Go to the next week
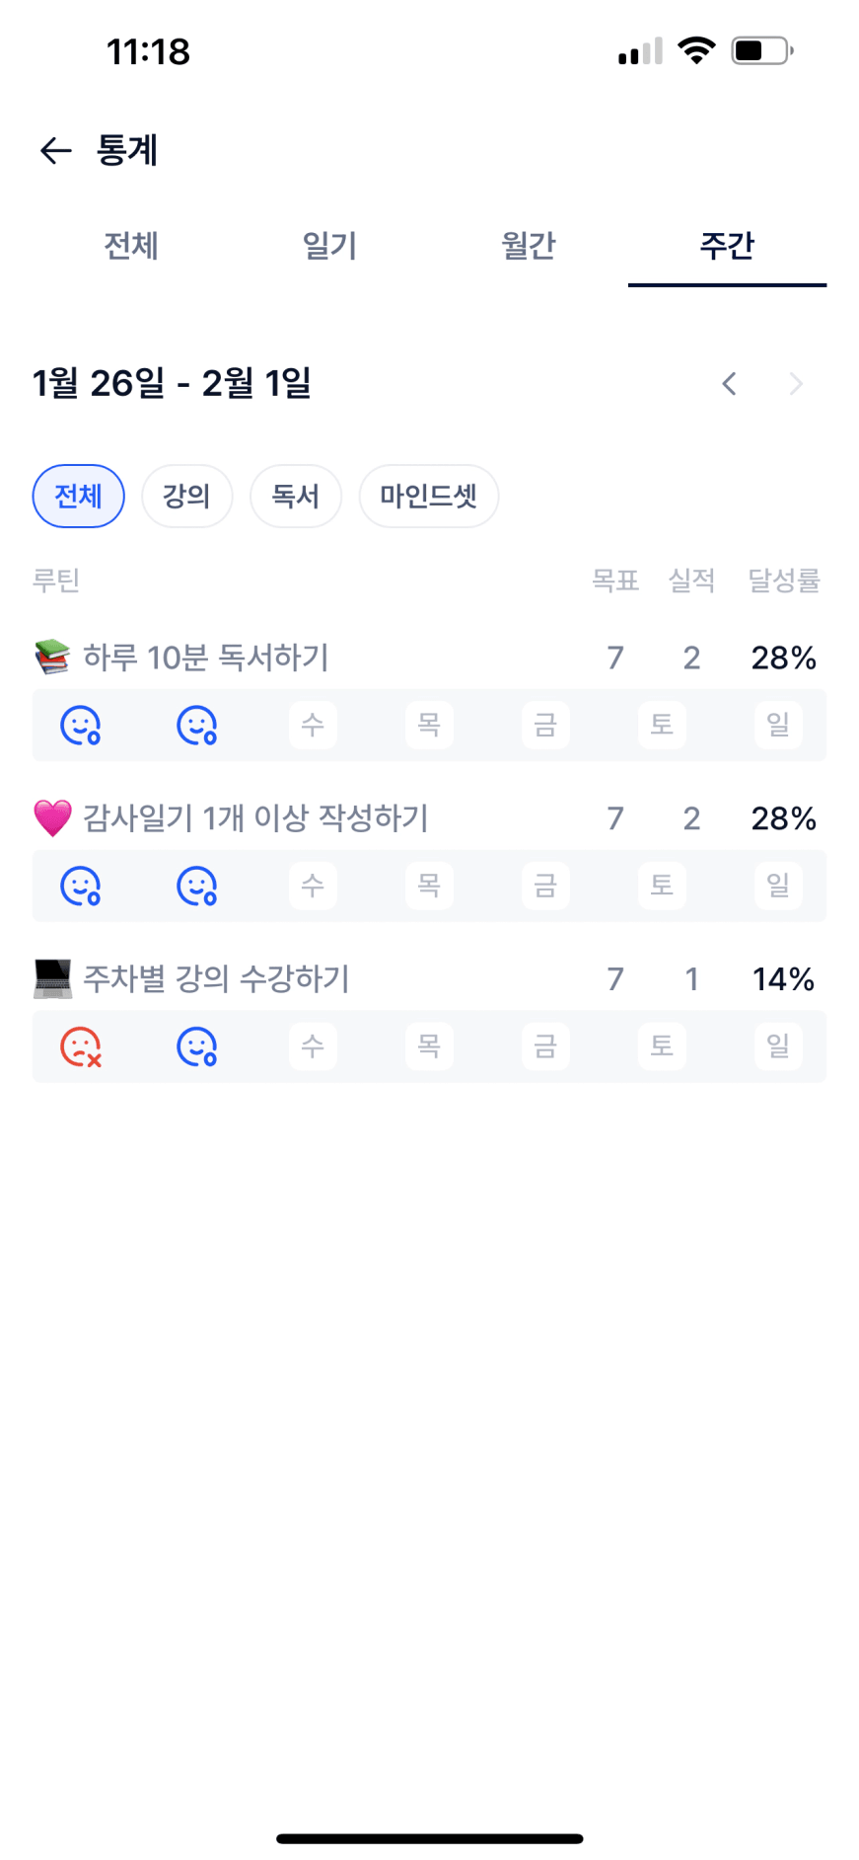 coord(796,383)
